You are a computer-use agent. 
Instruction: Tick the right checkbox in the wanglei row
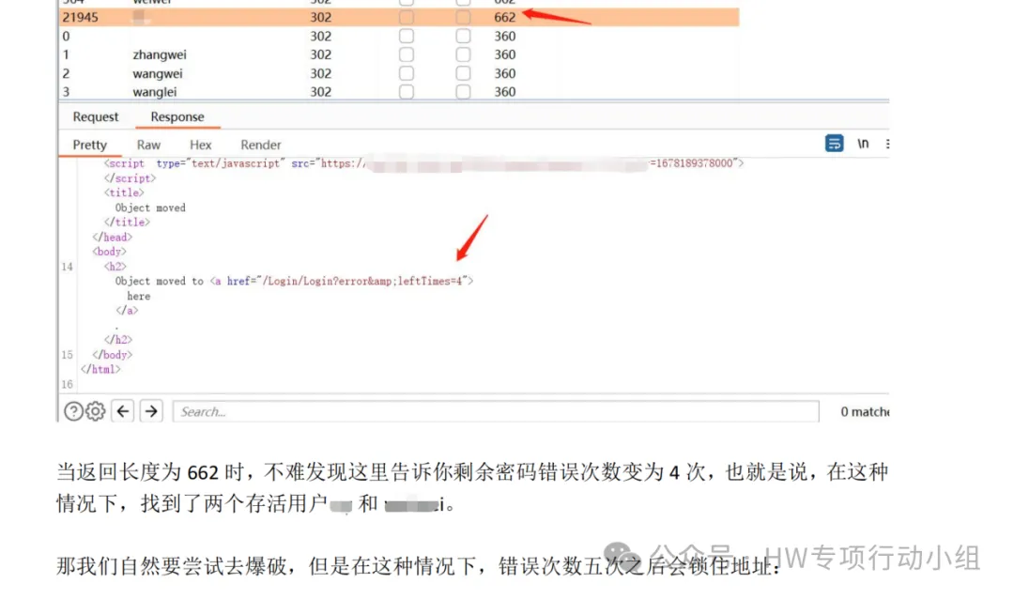coord(463,92)
